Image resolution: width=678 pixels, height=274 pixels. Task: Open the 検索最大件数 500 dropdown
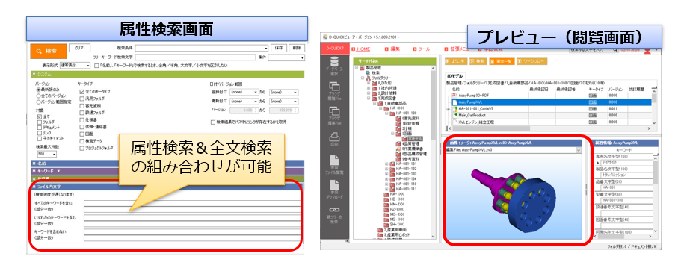click(x=47, y=154)
